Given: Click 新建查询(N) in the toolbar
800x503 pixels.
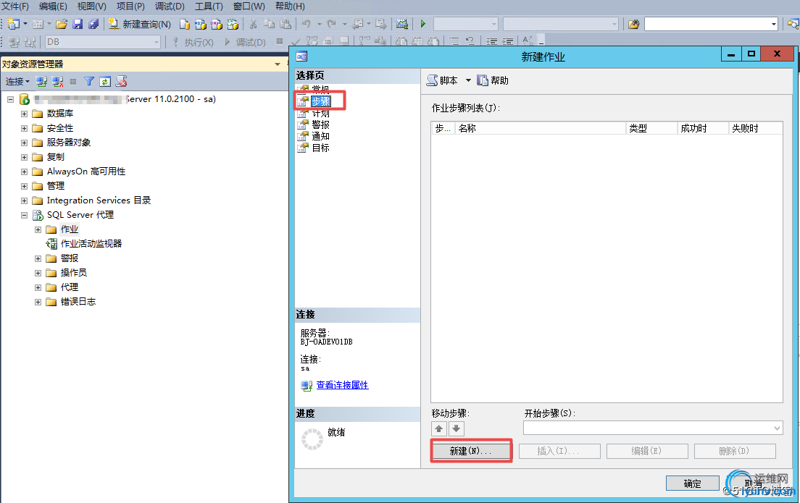Looking at the screenshot, I should (139, 24).
